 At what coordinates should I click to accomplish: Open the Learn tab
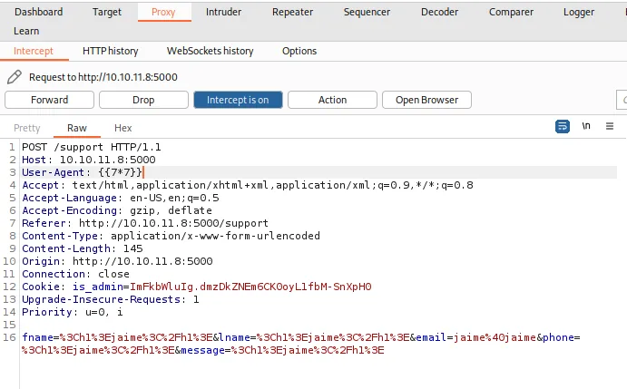(x=26, y=31)
